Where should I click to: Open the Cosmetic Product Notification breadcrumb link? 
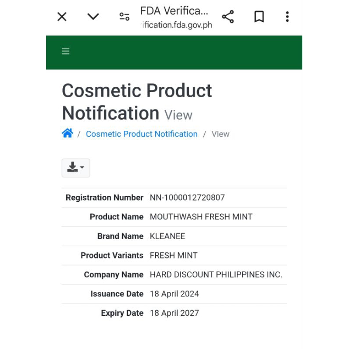[x=141, y=134]
